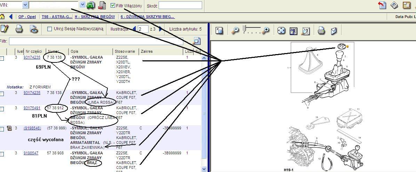Viewport: 416px width, 172px height.
Task: Check the Z FORNIREM row for 93174235
Action: [x=2, y=59]
